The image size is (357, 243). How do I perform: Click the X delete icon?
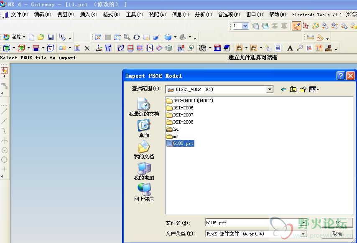click(x=87, y=48)
